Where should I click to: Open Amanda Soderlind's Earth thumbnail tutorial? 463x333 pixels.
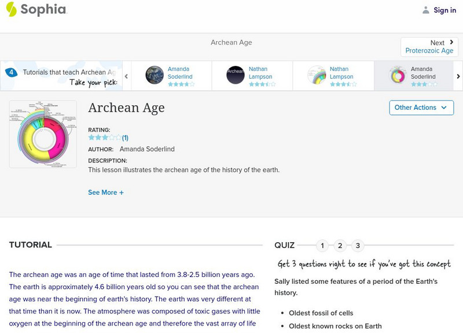point(153,75)
